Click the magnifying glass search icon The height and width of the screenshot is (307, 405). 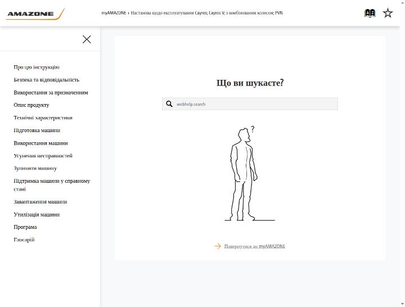pos(169,104)
